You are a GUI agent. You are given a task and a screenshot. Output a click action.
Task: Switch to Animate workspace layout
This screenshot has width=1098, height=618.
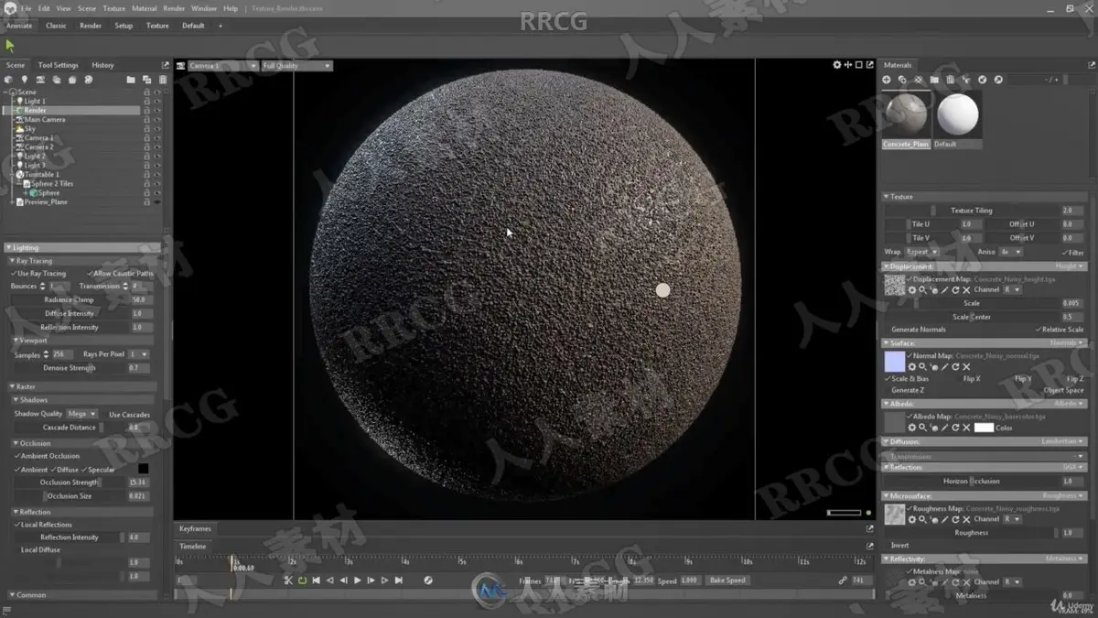pos(19,26)
